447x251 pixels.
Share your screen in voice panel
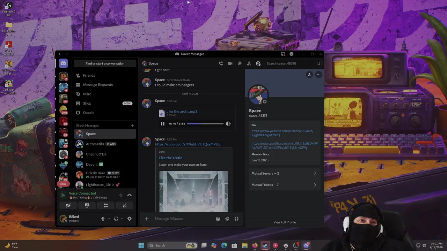point(87,206)
